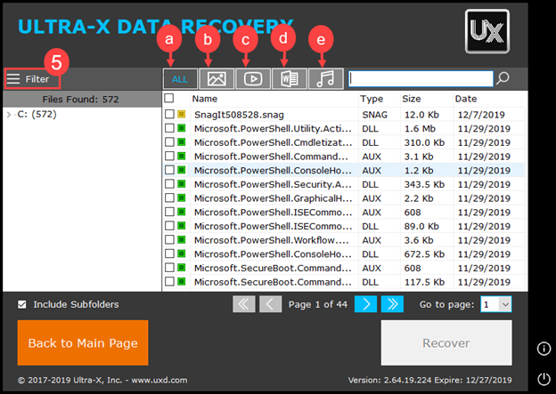
Task: Toggle the Include Subfolders checkbox
Action: point(22,304)
